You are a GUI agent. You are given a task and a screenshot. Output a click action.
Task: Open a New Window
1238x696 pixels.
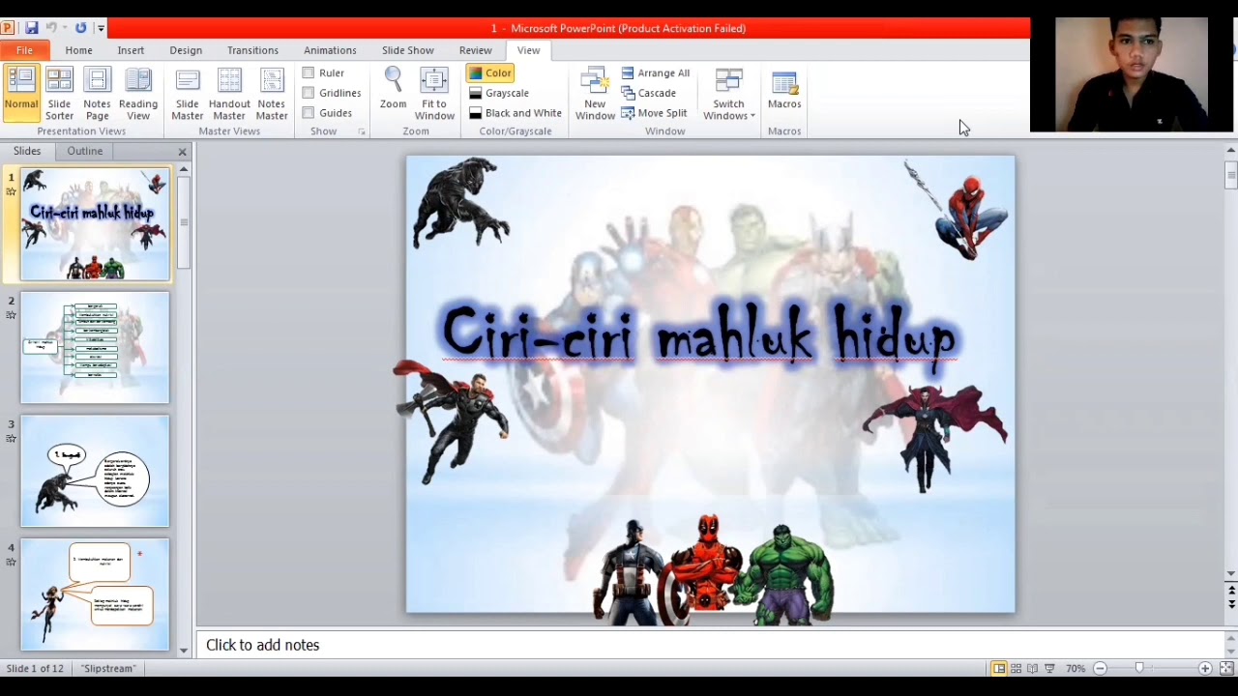(x=595, y=94)
